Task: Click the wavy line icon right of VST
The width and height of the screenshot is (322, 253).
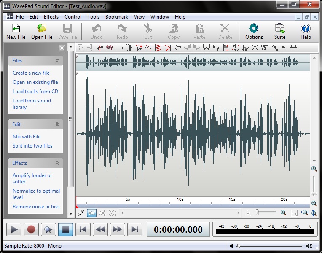Action: 274,48
